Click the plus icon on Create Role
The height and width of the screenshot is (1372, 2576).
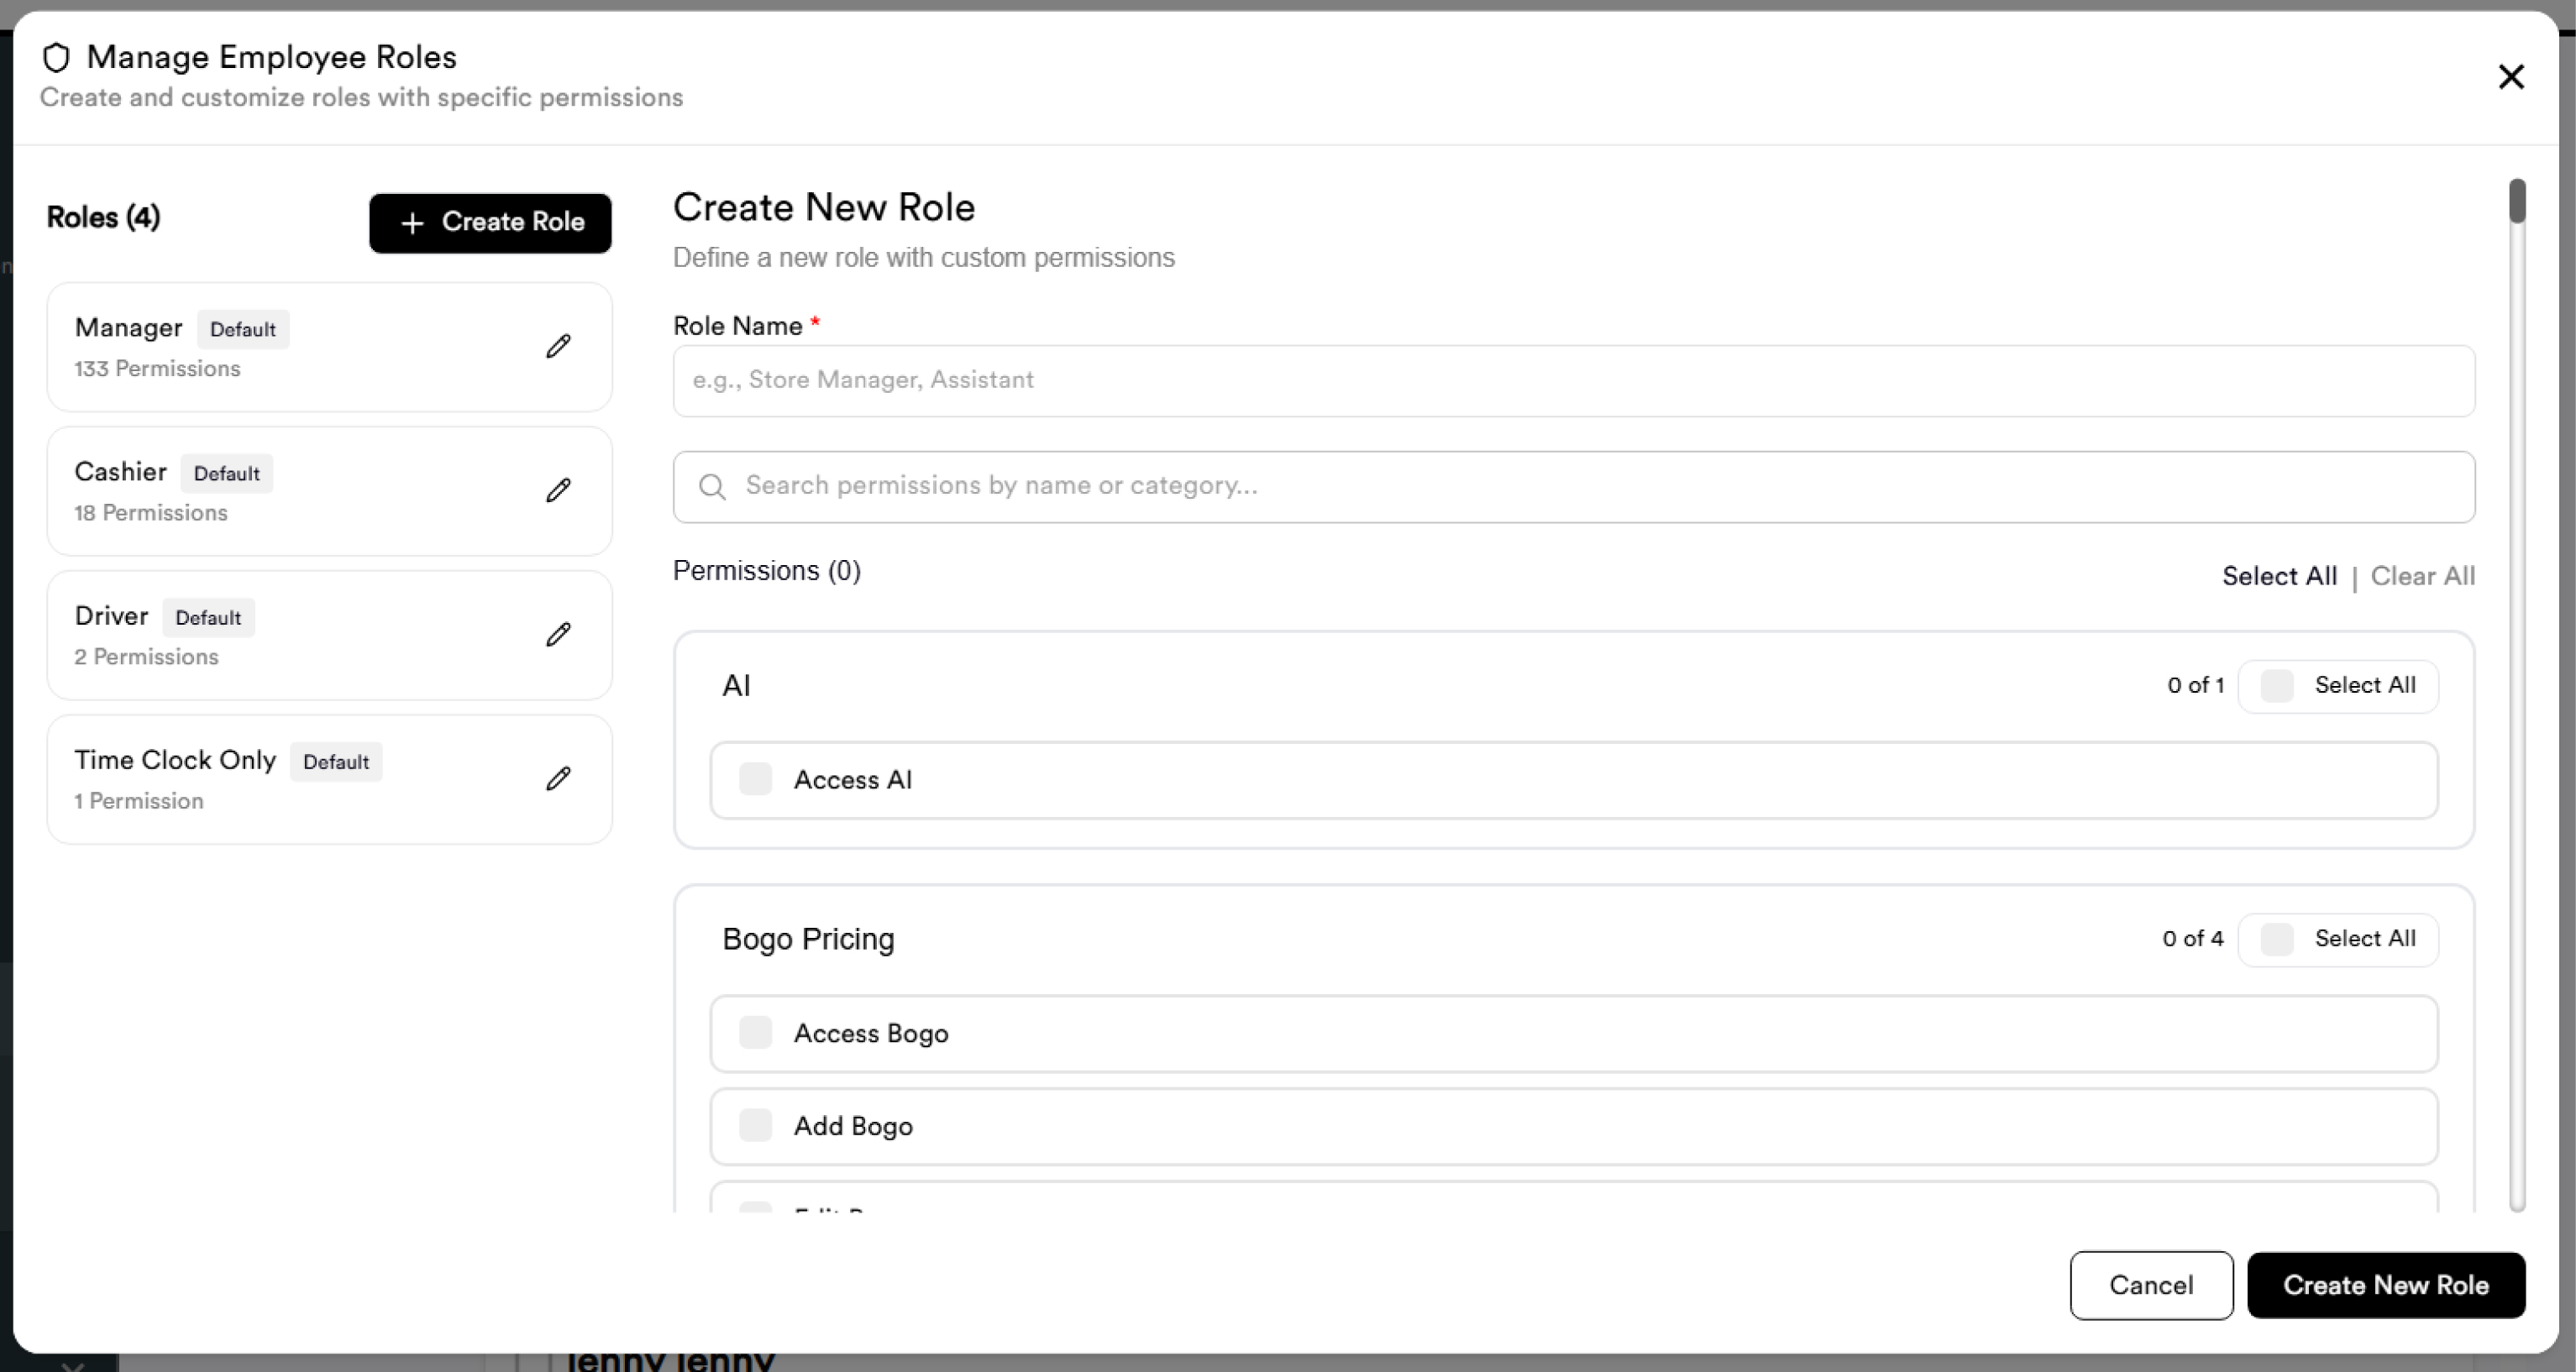[412, 223]
